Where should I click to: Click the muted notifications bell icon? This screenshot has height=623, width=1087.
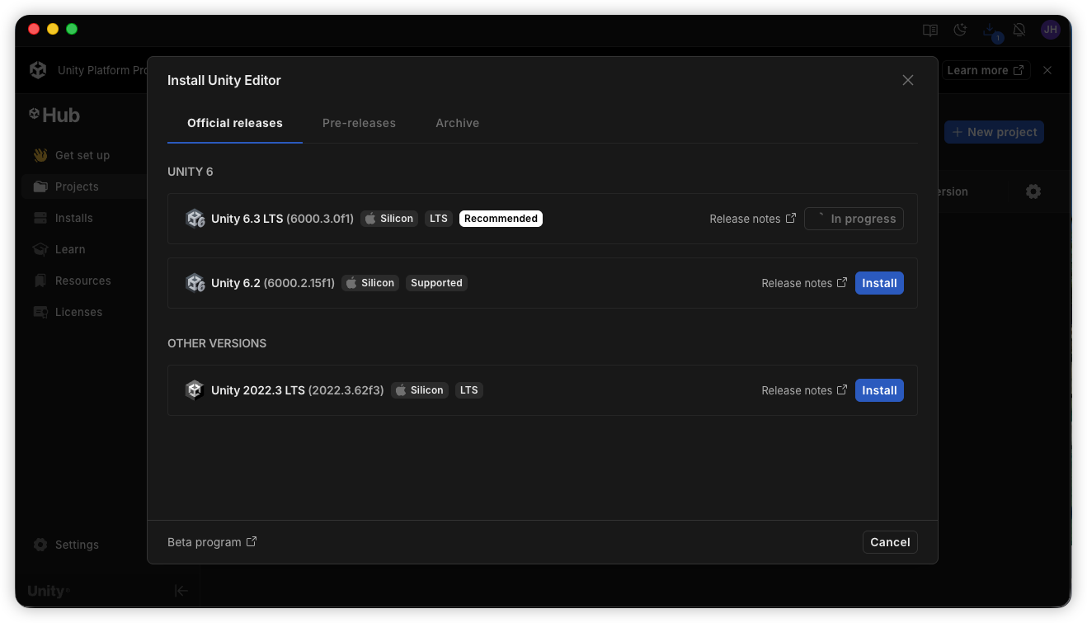[x=1019, y=31]
